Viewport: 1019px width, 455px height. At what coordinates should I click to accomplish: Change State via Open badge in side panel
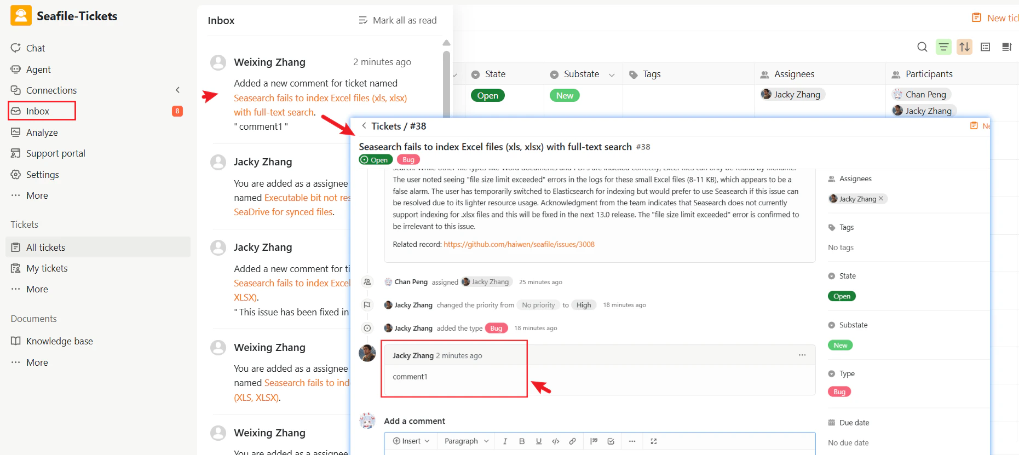pyautogui.click(x=842, y=296)
